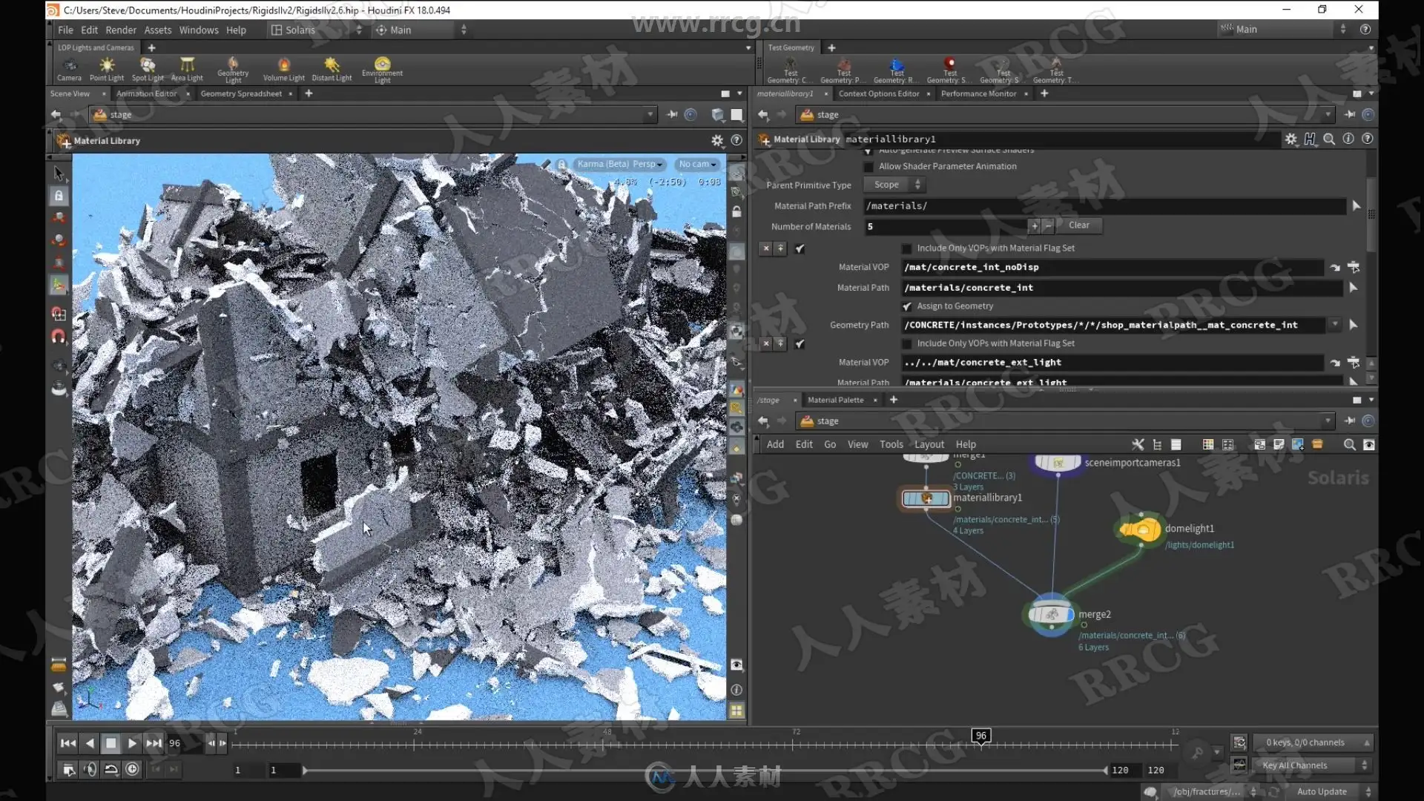Screen dimensions: 1424x801
Task: Open the Render menu
Action: 120,30
